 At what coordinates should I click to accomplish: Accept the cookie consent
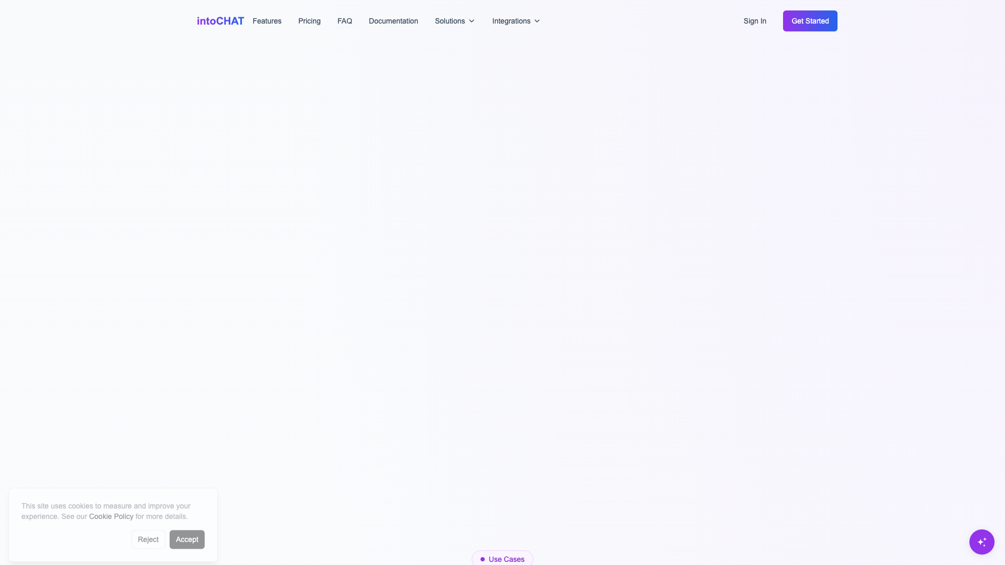point(187,539)
